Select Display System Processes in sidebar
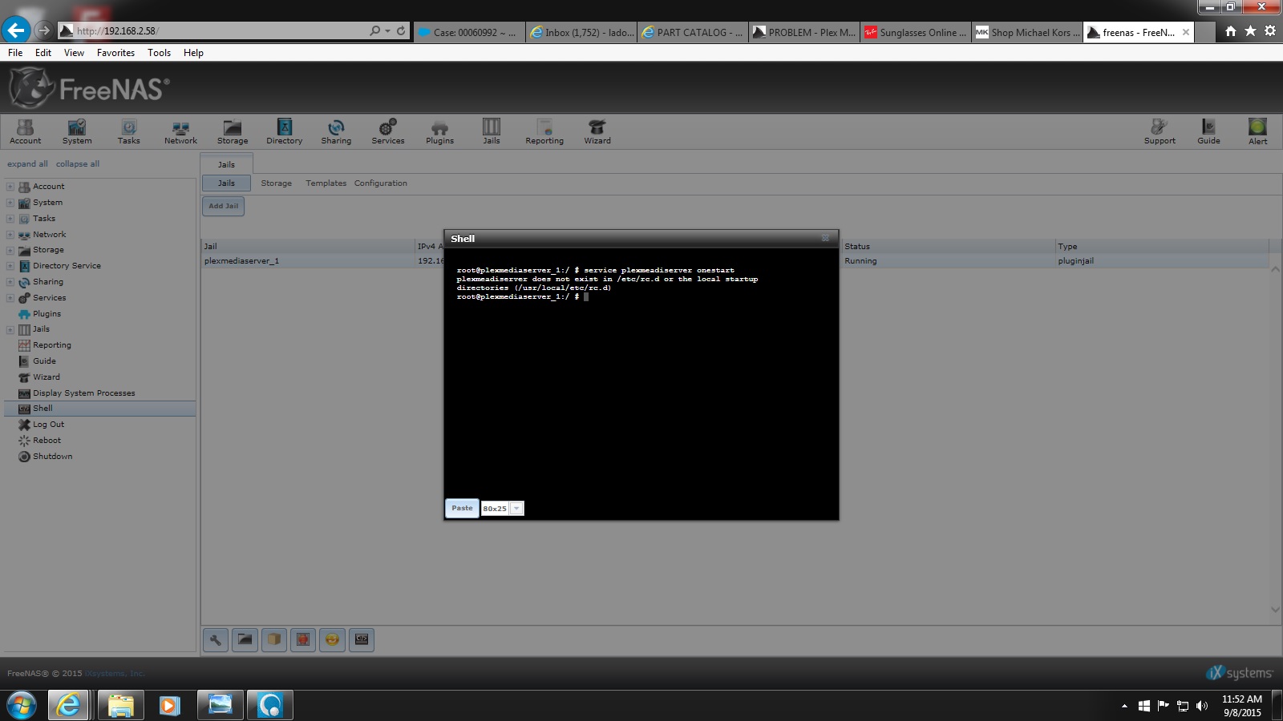 [83, 393]
